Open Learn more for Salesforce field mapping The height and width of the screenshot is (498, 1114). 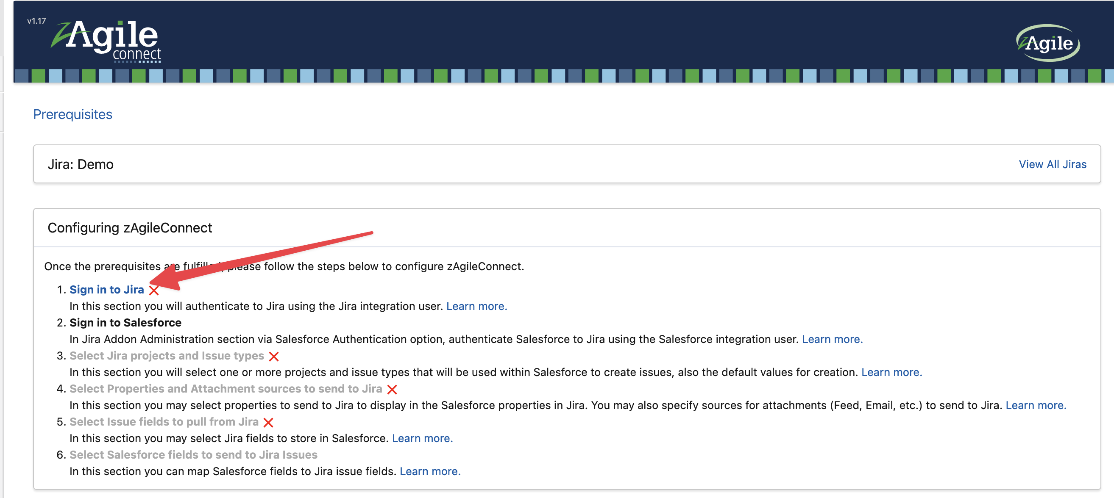(430, 471)
